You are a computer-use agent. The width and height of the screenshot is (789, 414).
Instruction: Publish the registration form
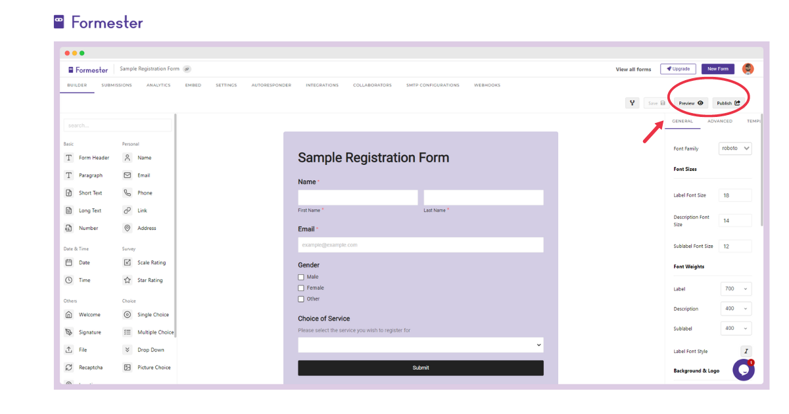click(729, 103)
